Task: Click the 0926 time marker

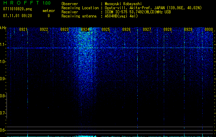Action: click(126, 29)
